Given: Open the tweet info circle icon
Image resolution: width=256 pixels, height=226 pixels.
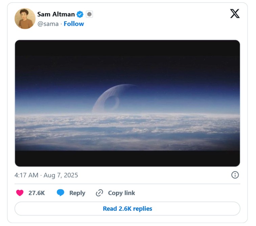Looking at the screenshot, I should pos(235,175).
